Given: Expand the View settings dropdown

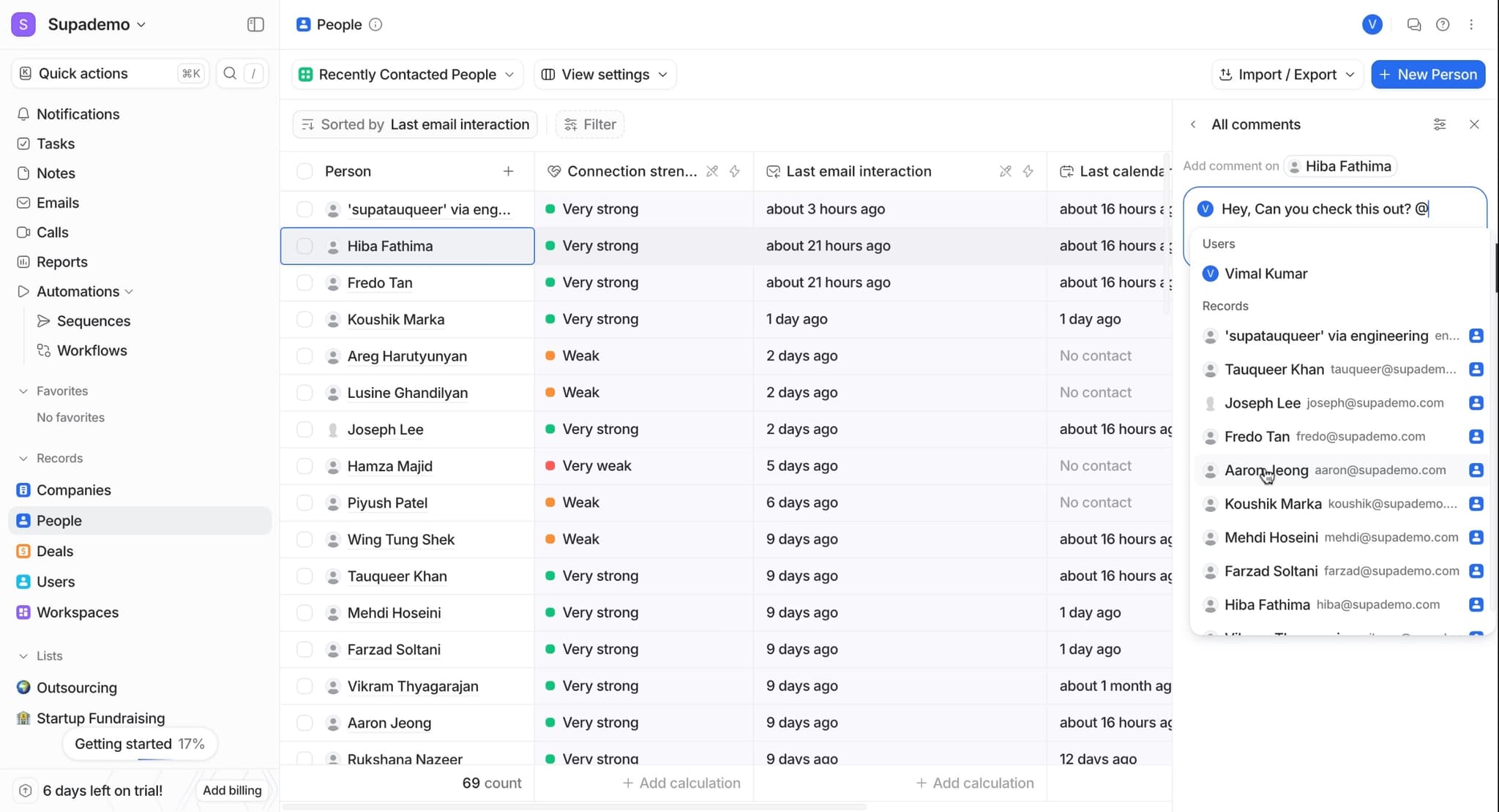Looking at the screenshot, I should (605, 75).
